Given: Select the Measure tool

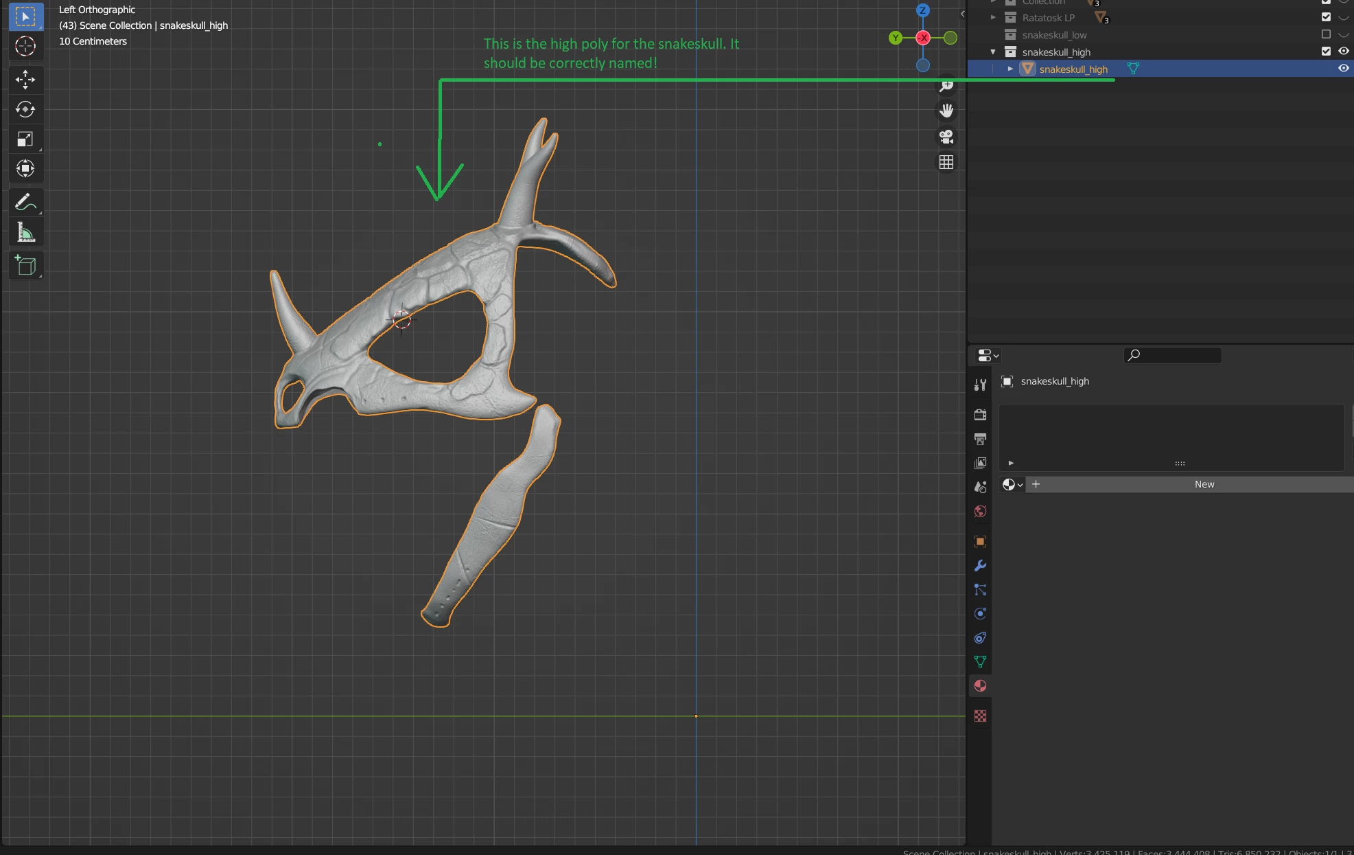Looking at the screenshot, I should pos(25,233).
